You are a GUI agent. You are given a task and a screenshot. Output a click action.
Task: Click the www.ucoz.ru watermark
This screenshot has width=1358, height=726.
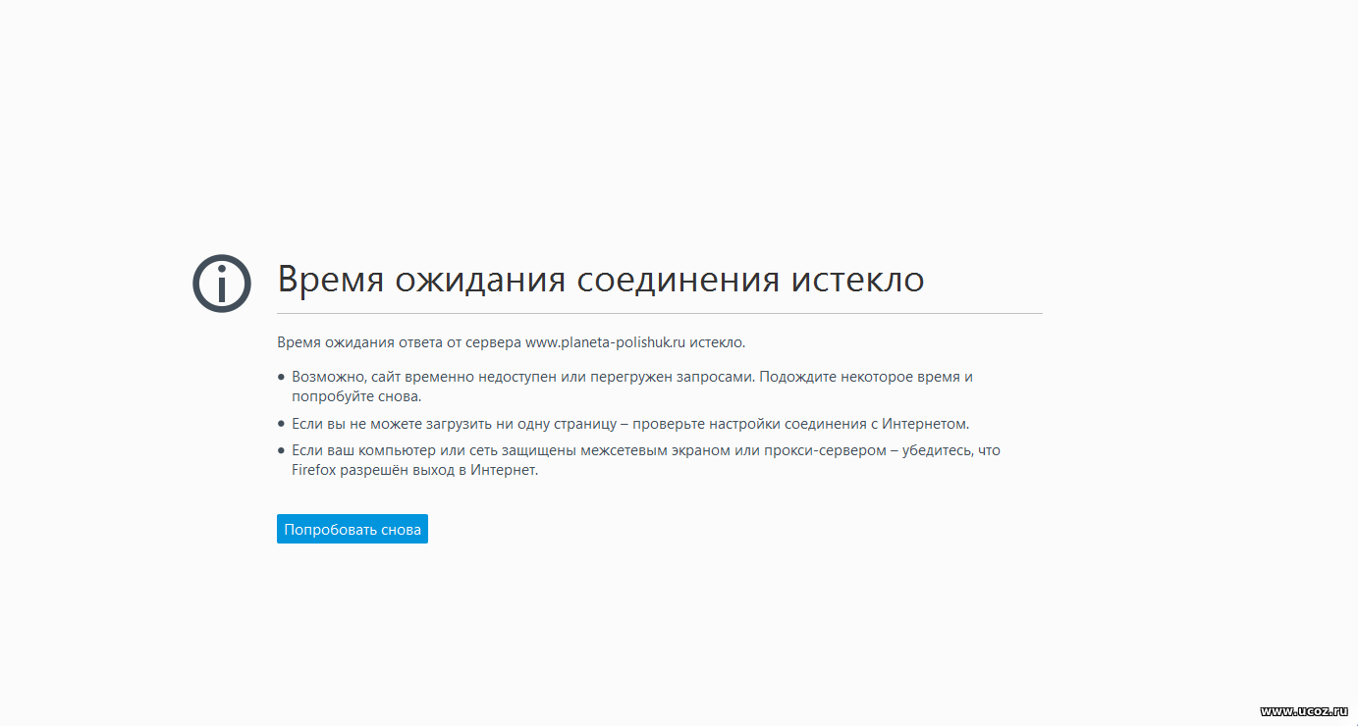click(1303, 710)
